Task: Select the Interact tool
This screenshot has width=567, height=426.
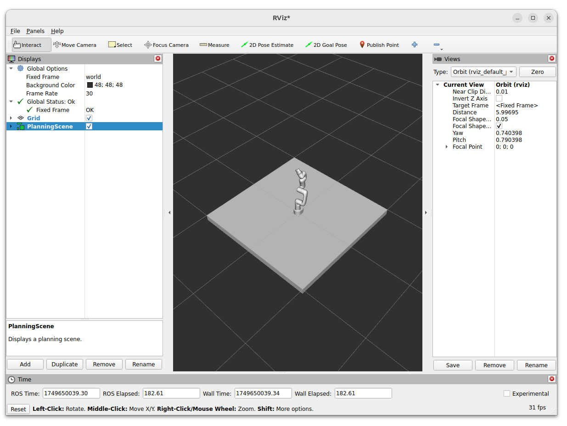Action: (x=31, y=45)
